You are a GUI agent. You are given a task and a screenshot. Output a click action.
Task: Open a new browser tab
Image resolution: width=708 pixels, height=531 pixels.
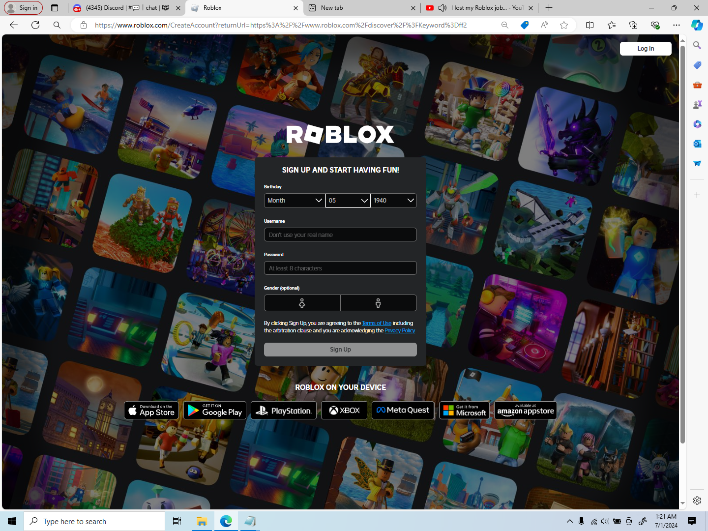(549, 8)
